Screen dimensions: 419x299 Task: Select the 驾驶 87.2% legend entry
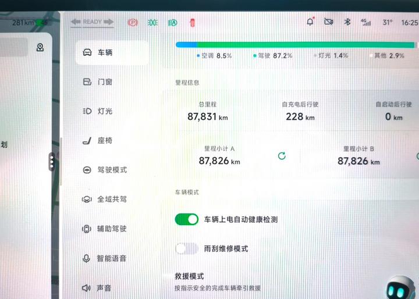(273, 56)
